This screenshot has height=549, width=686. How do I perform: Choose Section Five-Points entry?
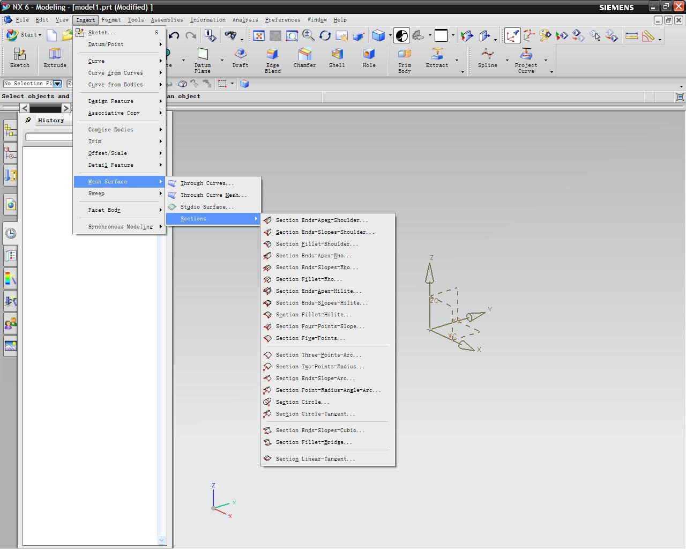pyautogui.click(x=327, y=338)
